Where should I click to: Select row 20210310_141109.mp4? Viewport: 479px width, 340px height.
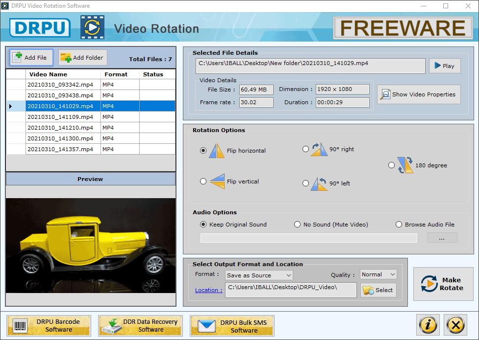pos(91,117)
